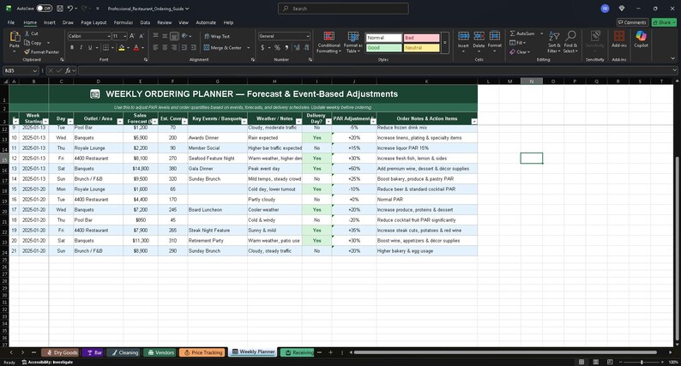Open the Order Notes & Action Items filter
The height and width of the screenshot is (366, 681).
pos(473,122)
